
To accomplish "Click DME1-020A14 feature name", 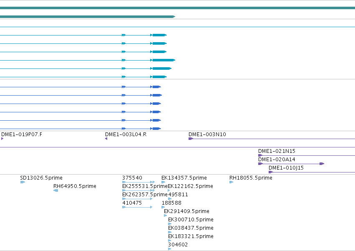I will (x=277, y=160).
